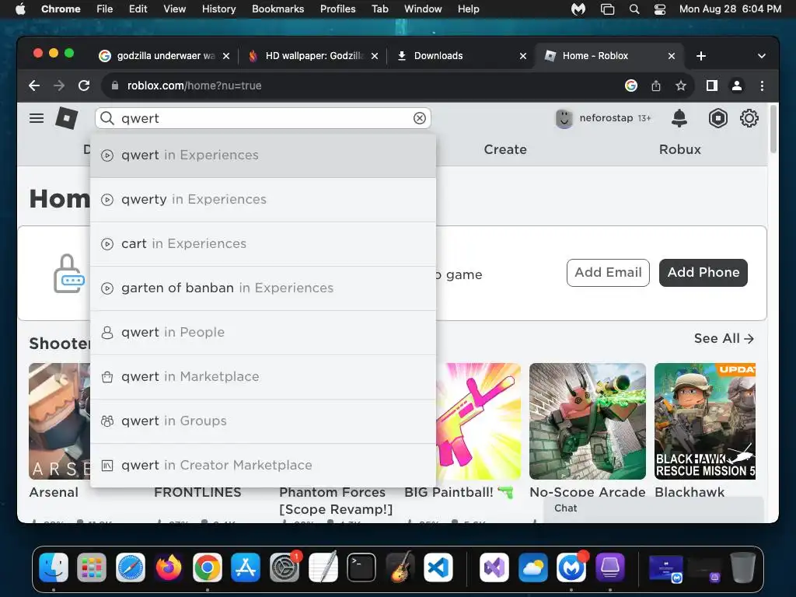Image resolution: width=796 pixels, height=597 pixels.
Task: Open GarageBand from the dock
Action: [400, 567]
